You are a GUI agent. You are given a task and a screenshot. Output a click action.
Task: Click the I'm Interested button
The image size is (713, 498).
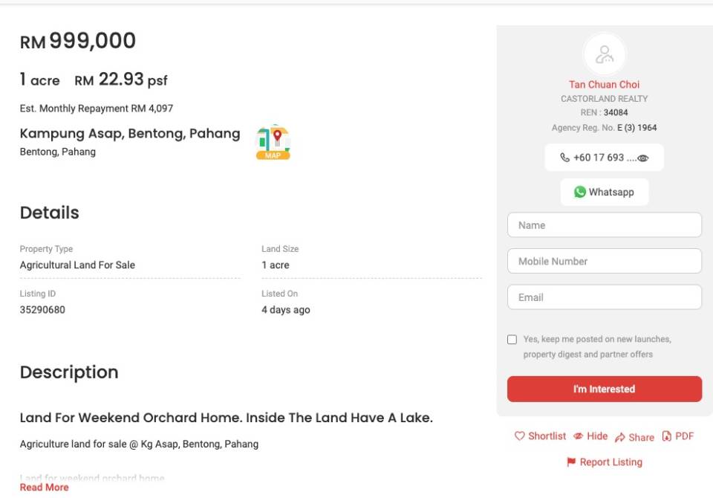coord(605,389)
